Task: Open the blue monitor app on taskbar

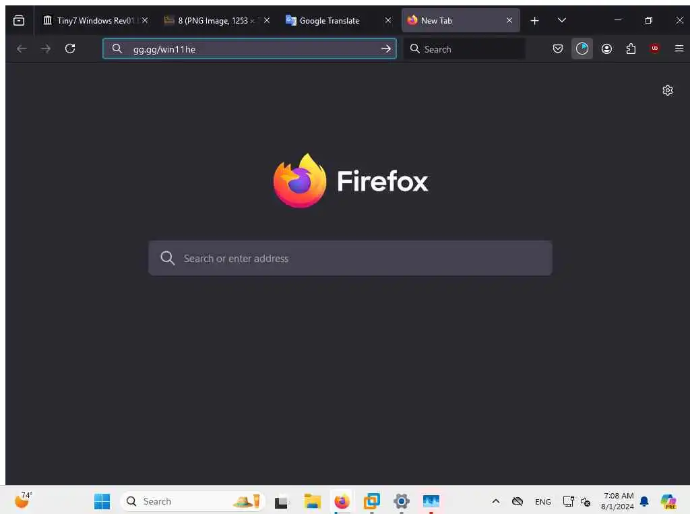Action: pyautogui.click(x=431, y=501)
